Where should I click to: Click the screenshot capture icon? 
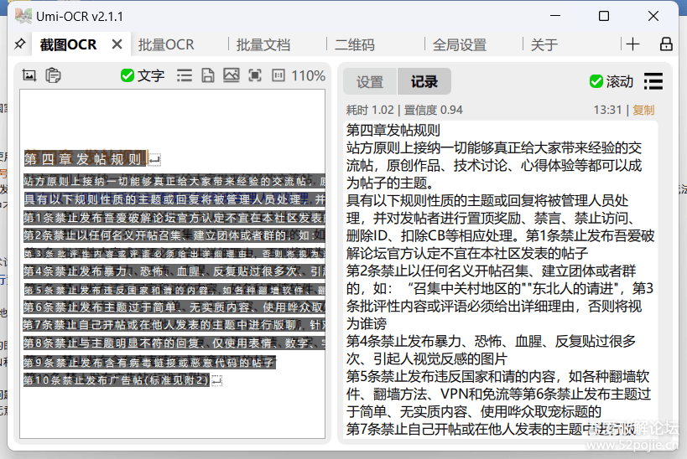tap(29, 75)
